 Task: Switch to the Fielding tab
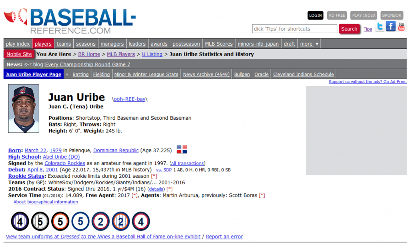[101, 74]
